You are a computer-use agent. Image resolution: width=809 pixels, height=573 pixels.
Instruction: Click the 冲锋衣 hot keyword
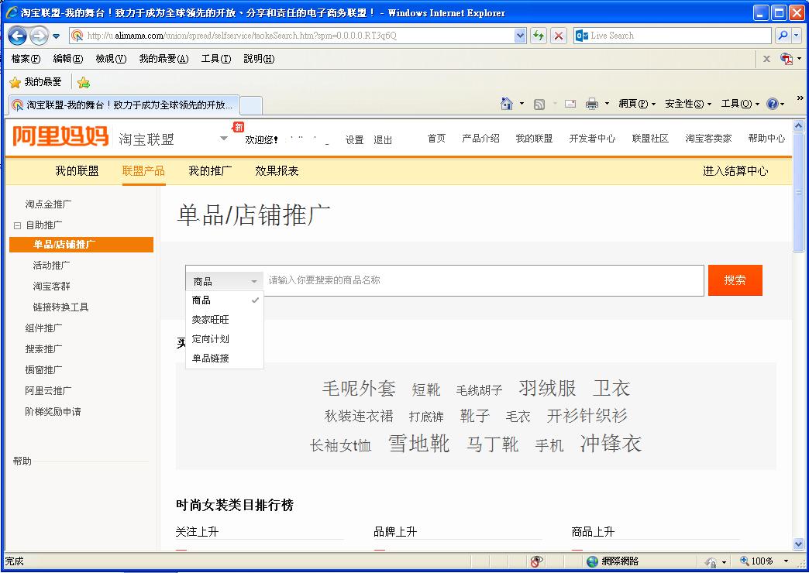point(611,444)
